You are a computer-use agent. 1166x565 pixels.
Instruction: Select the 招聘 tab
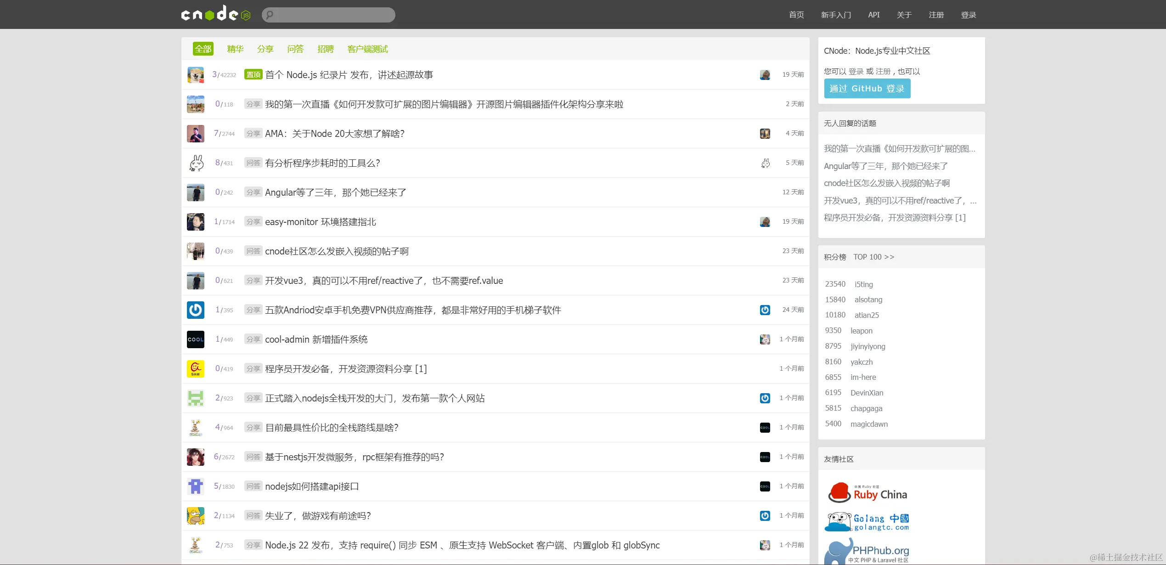325,49
